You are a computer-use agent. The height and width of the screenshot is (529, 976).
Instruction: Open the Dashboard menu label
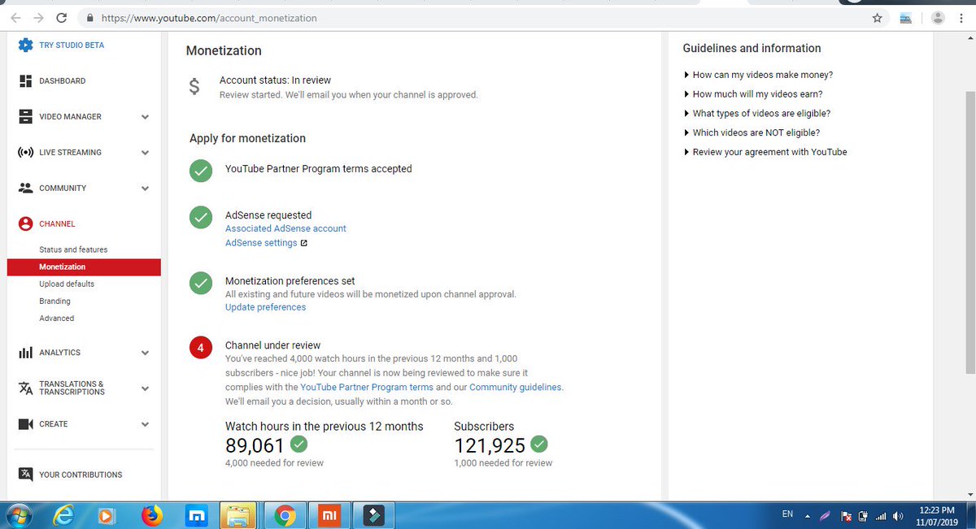coord(62,81)
